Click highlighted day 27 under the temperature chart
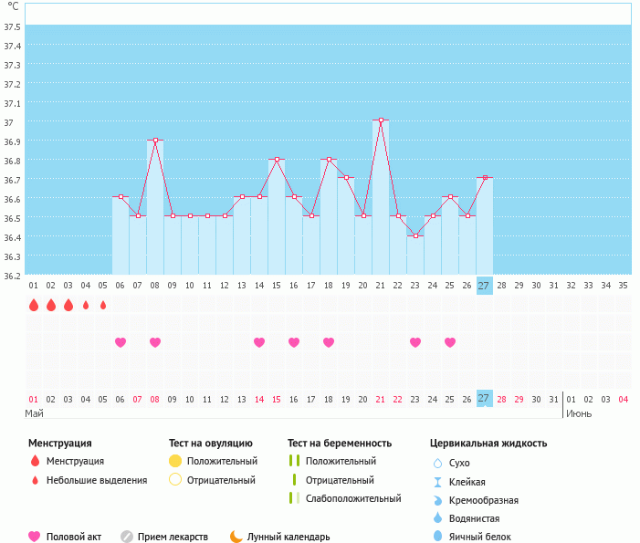 [x=484, y=285]
